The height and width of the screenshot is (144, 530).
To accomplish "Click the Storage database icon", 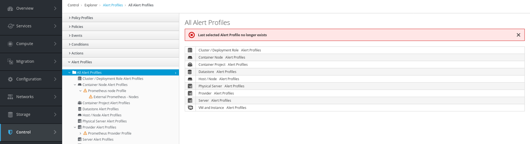I will point(10,114).
